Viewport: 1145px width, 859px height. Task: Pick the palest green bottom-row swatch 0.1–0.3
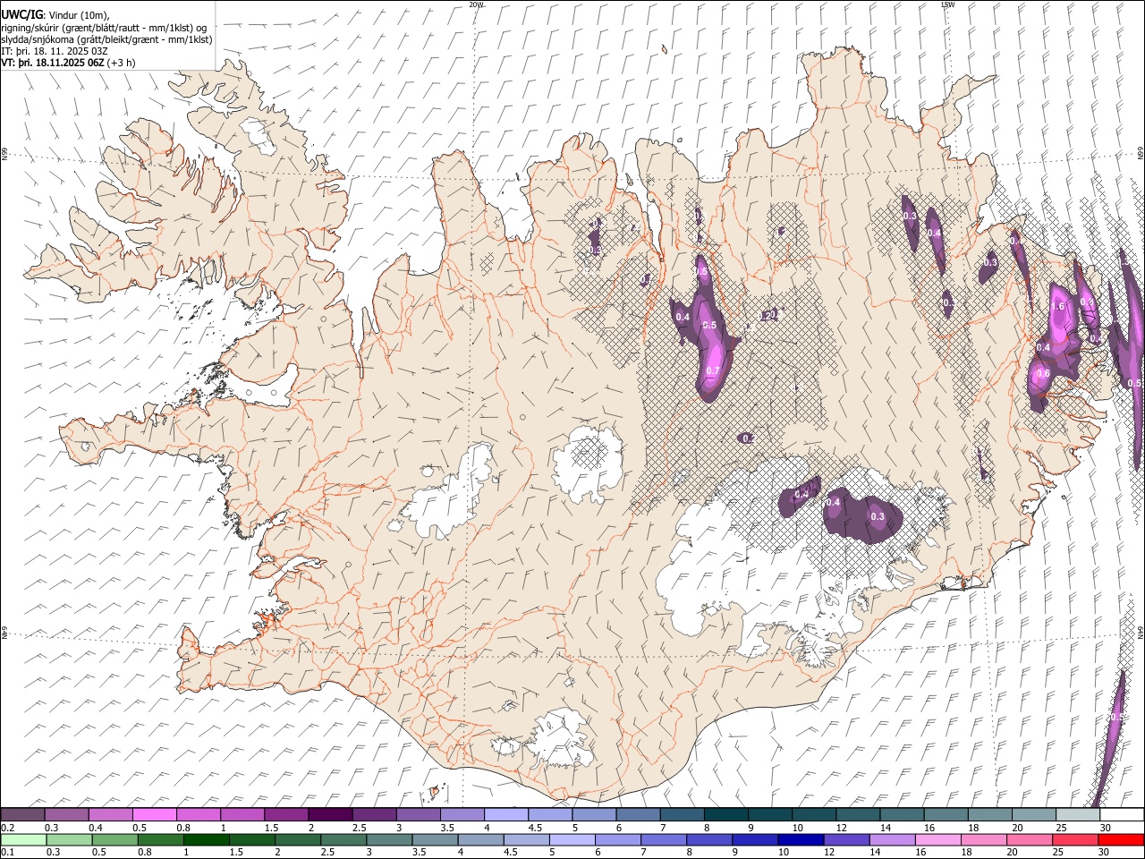[23, 839]
